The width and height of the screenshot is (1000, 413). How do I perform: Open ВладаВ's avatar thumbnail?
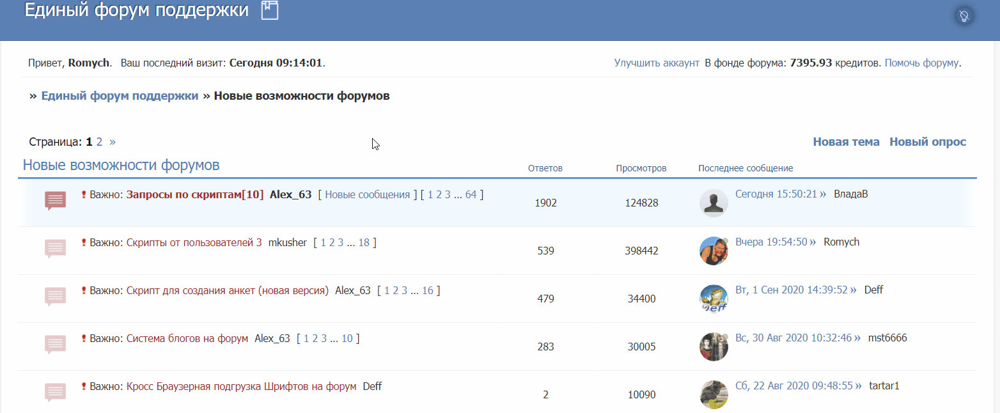coord(714,203)
